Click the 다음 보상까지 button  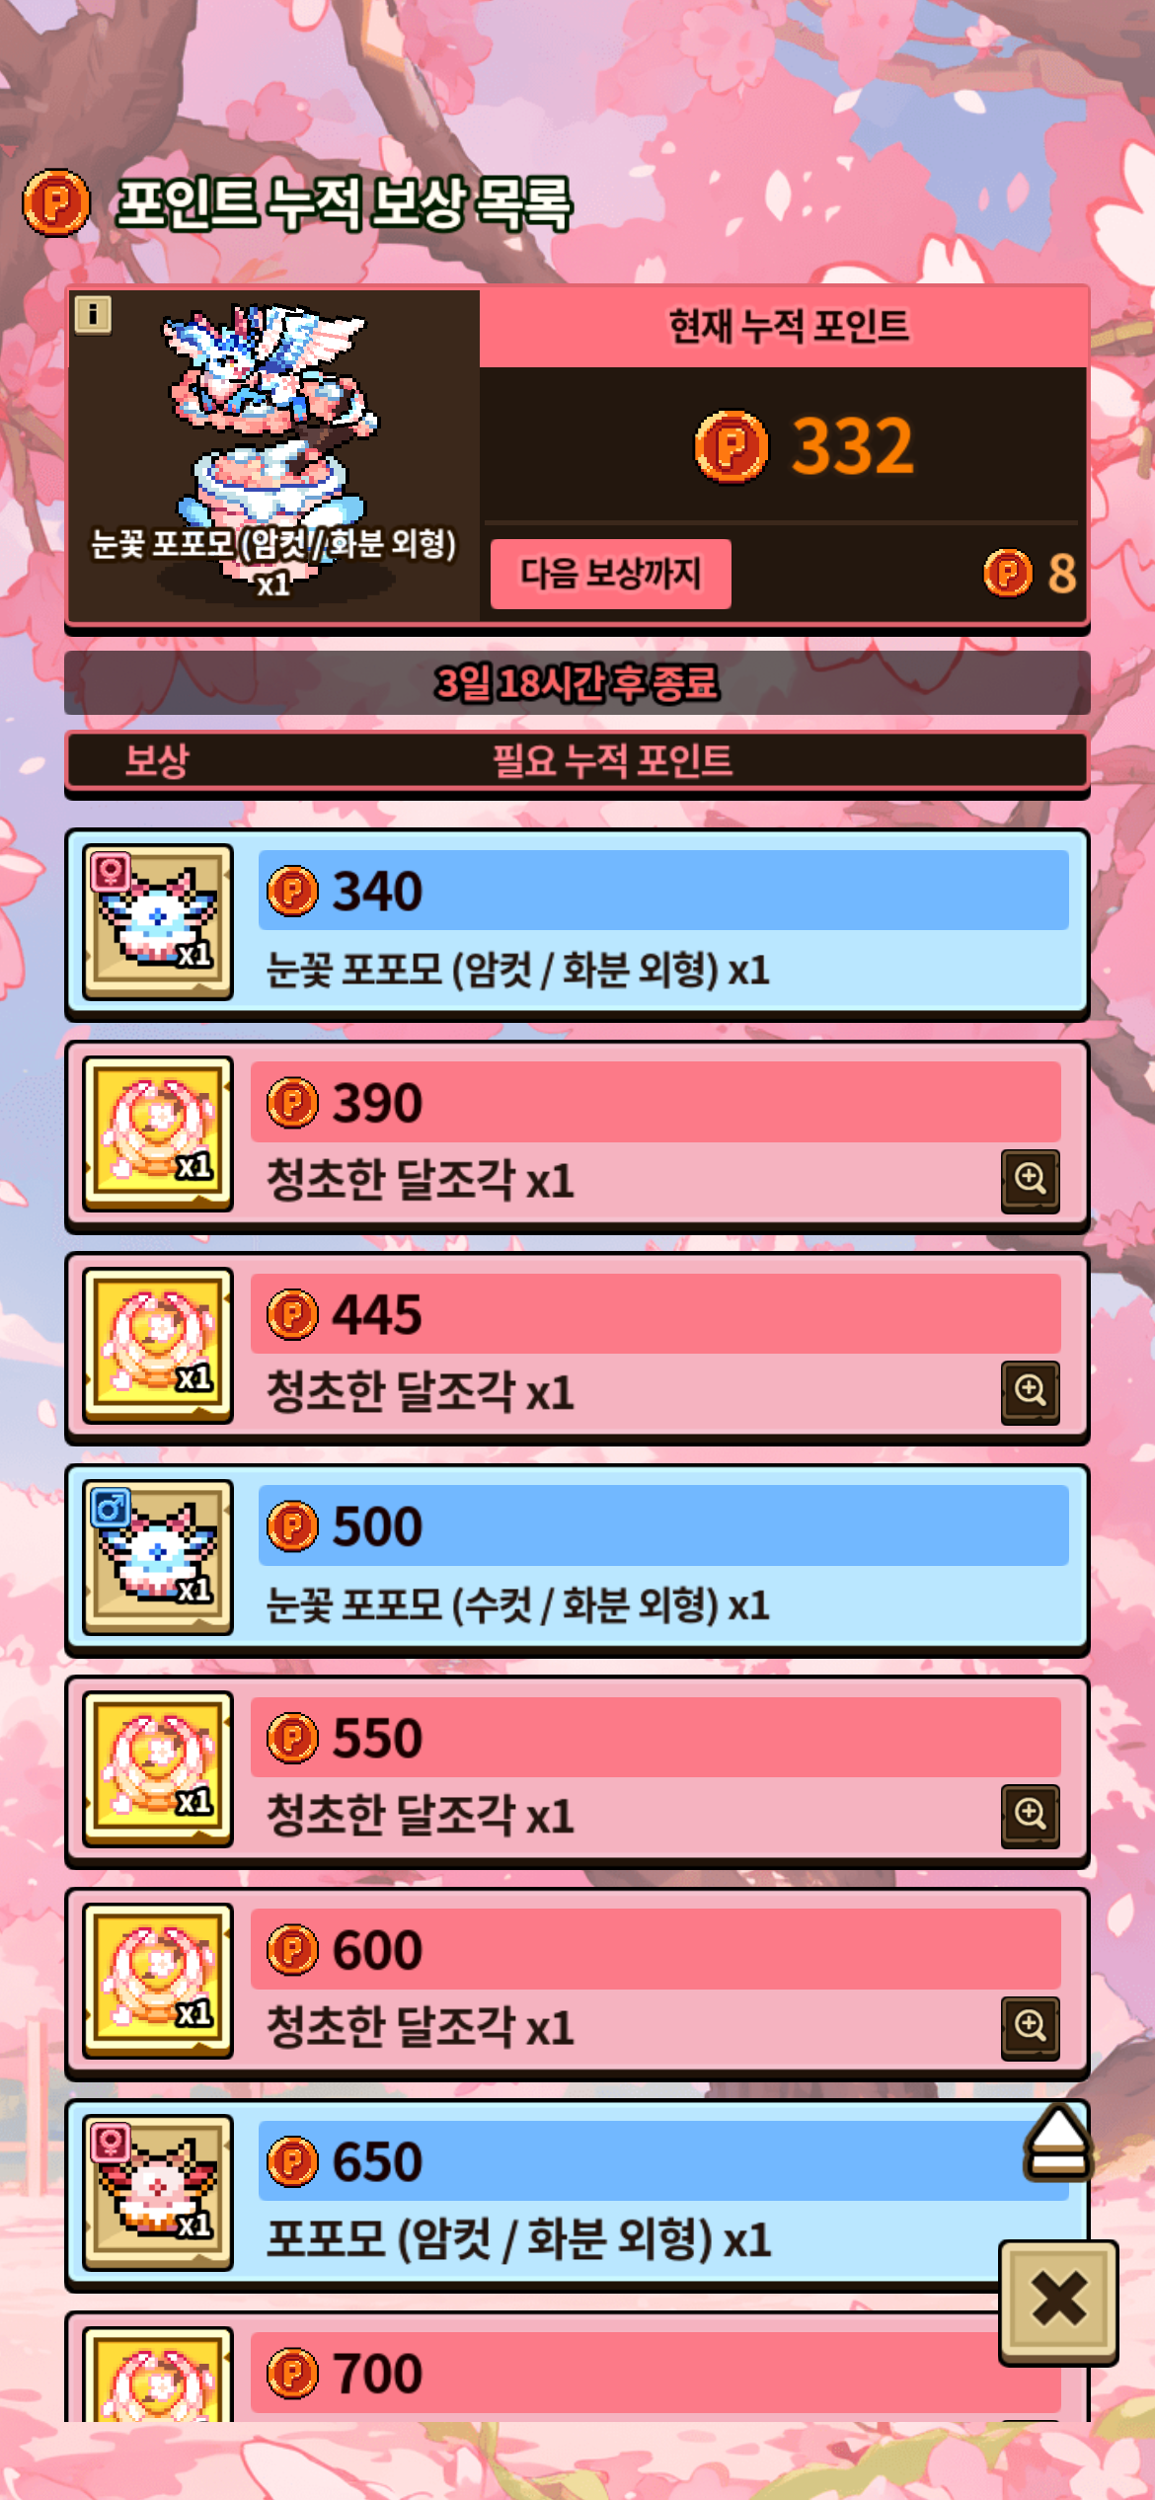(x=611, y=574)
